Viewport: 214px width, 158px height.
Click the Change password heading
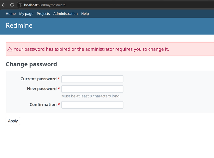click(31, 64)
